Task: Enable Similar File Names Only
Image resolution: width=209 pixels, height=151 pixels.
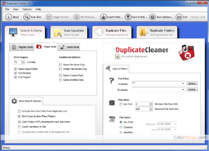Action: click(x=60, y=69)
